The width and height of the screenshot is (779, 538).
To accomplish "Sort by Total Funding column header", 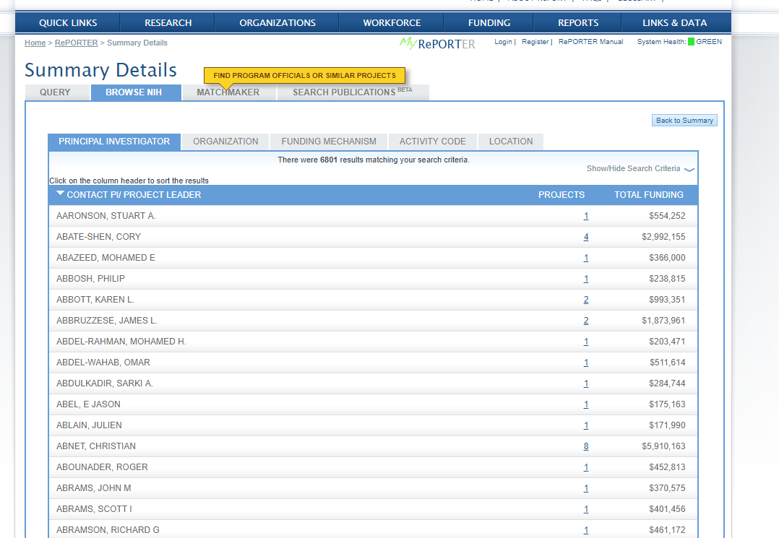I will pos(648,195).
